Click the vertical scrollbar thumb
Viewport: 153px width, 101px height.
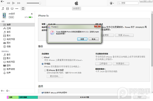tap(152, 40)
